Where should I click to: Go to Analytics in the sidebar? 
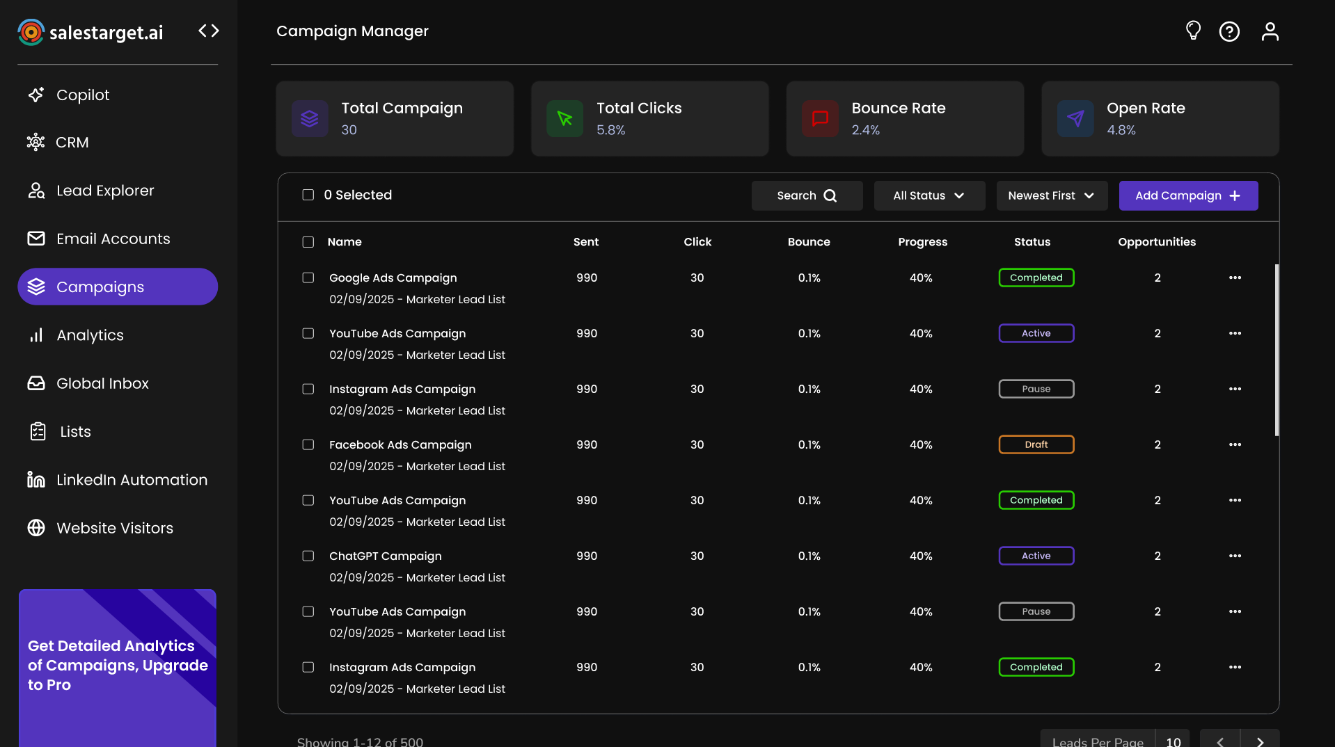pyautogui.click(x=90, y=335)
